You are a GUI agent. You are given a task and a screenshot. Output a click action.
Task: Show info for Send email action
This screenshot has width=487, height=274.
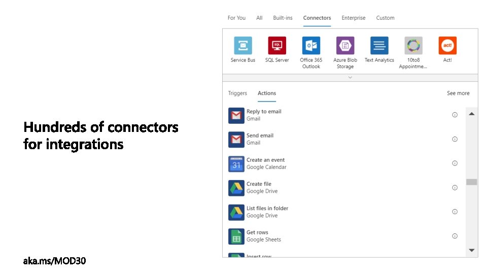point(455,139)
